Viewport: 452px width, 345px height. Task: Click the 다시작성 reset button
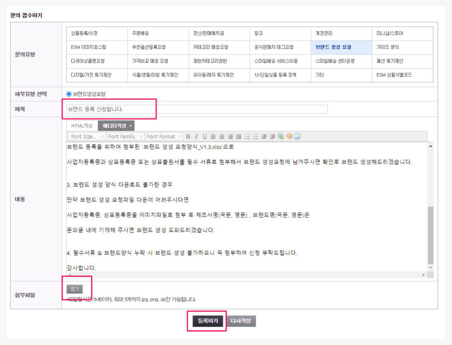click(x=242, y=321)
